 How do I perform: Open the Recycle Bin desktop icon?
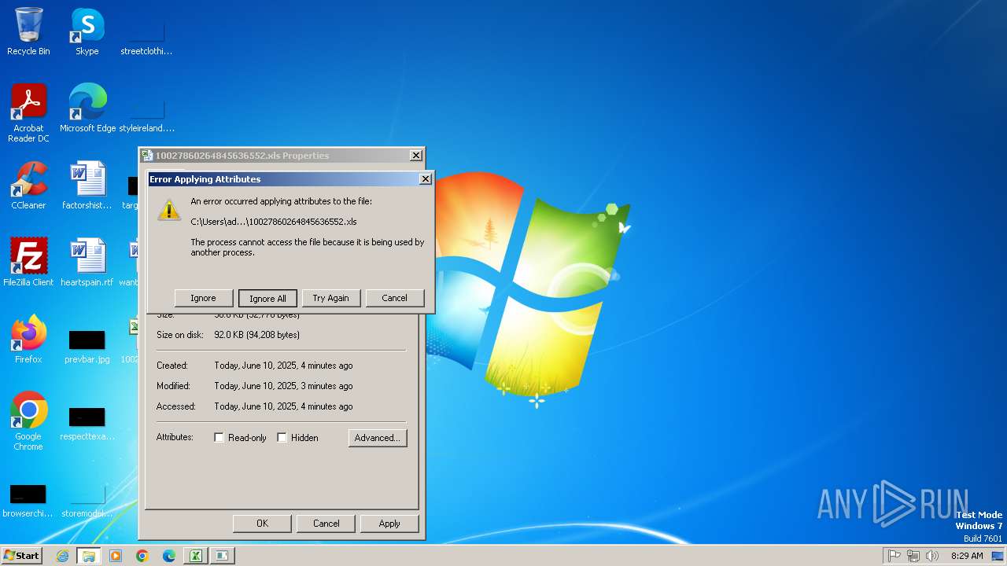pyautogui.click(x=28, y=31)
